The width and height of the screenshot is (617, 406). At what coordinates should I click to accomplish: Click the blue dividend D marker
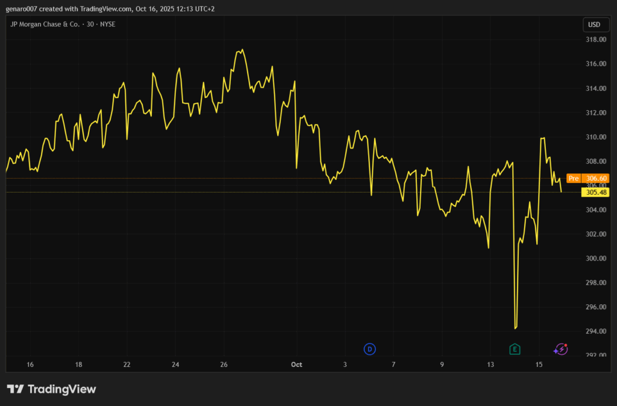coord(370,349)
